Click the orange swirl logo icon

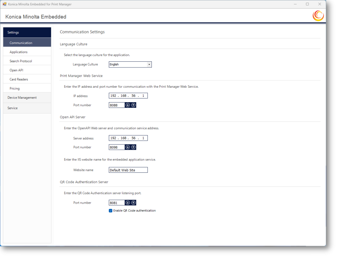318,16
